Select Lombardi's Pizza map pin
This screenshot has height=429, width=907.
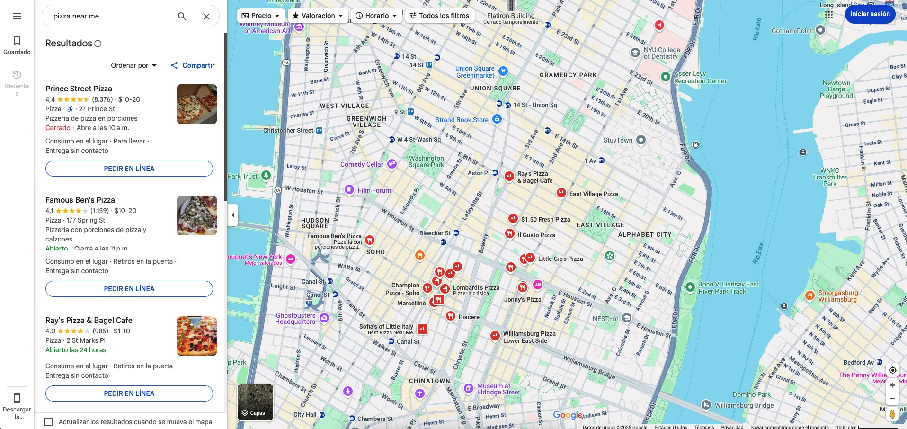tap(445, 289)
